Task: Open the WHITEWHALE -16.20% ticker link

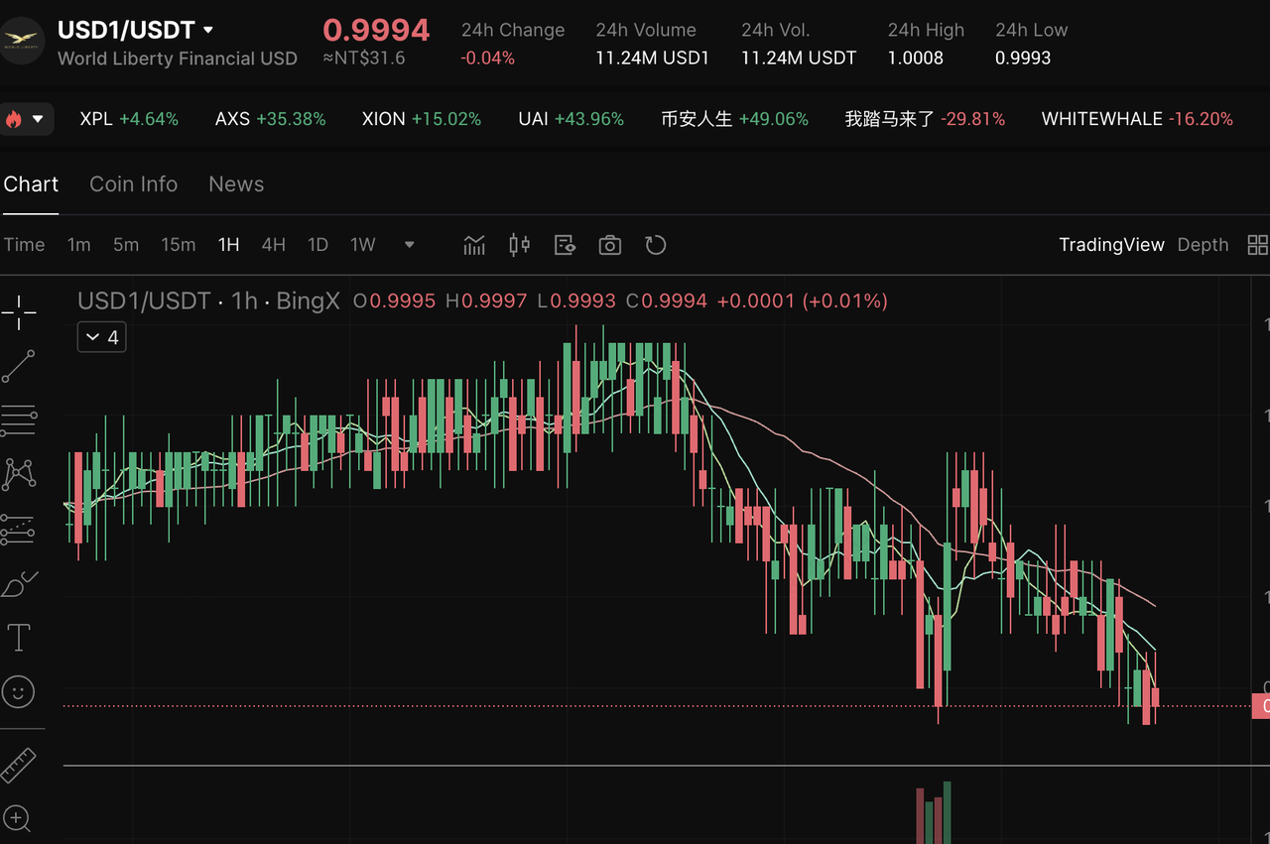Action: tap(1137, 119)
